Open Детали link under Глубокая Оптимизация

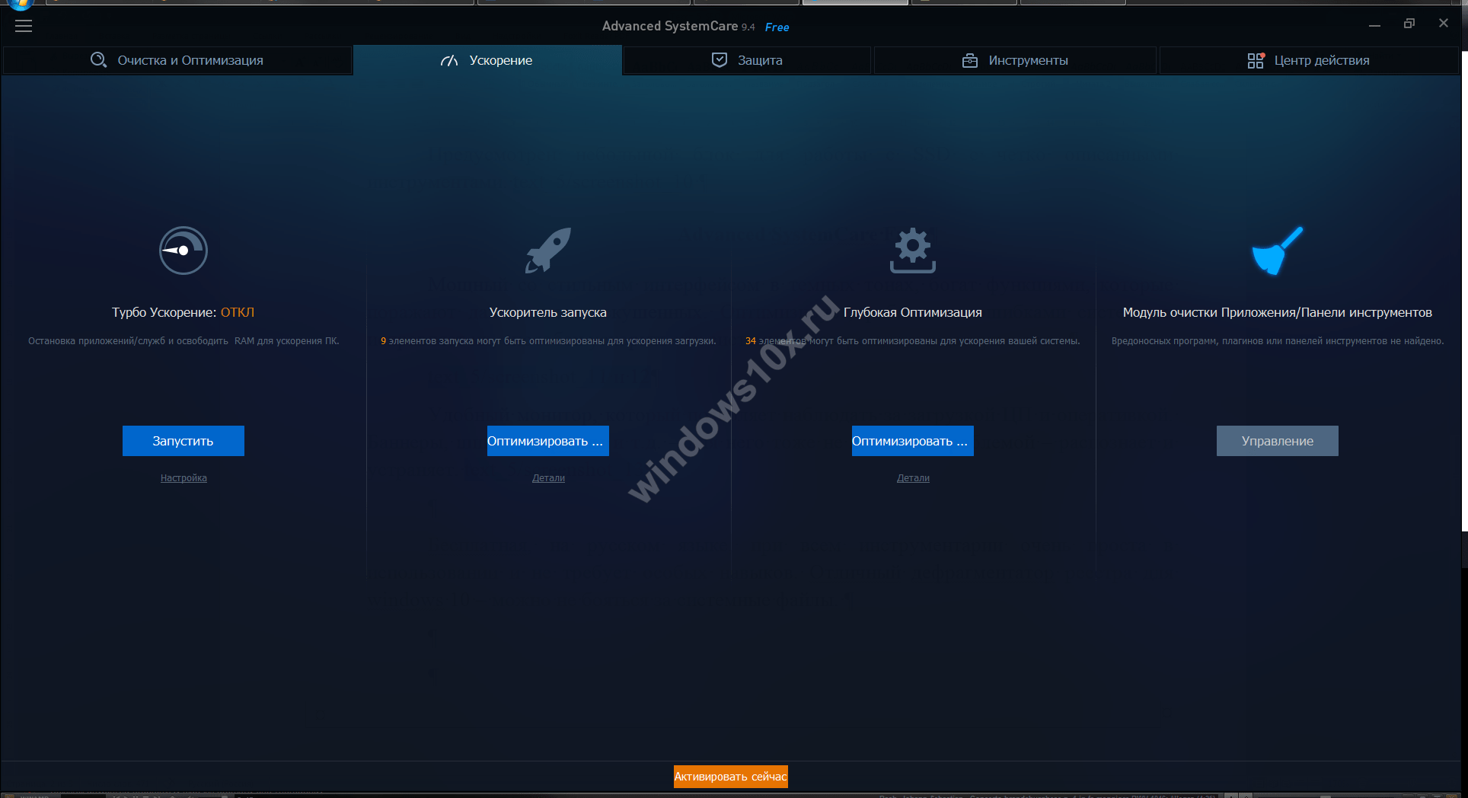pos(913,478)
